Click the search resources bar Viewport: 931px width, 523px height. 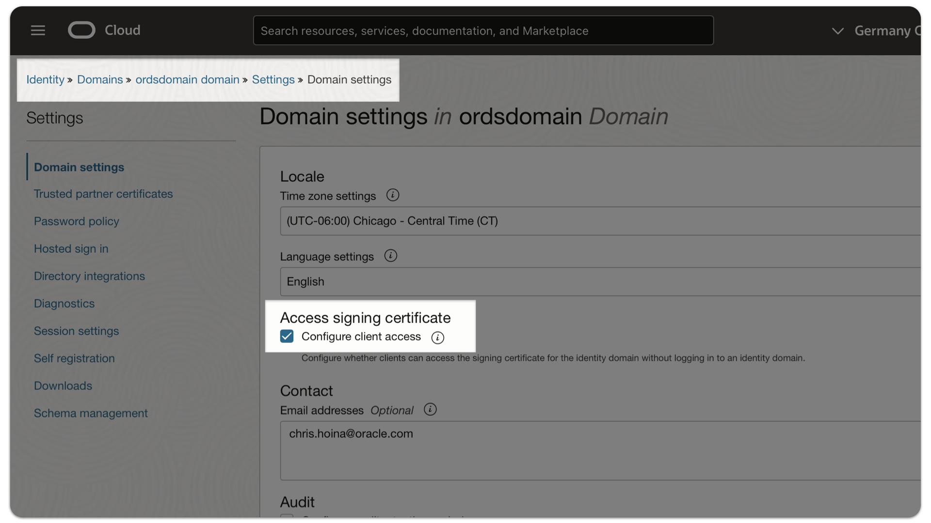(483, 30)
